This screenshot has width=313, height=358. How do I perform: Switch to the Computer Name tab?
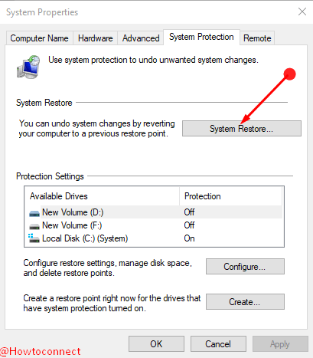[x=39, y=38]
